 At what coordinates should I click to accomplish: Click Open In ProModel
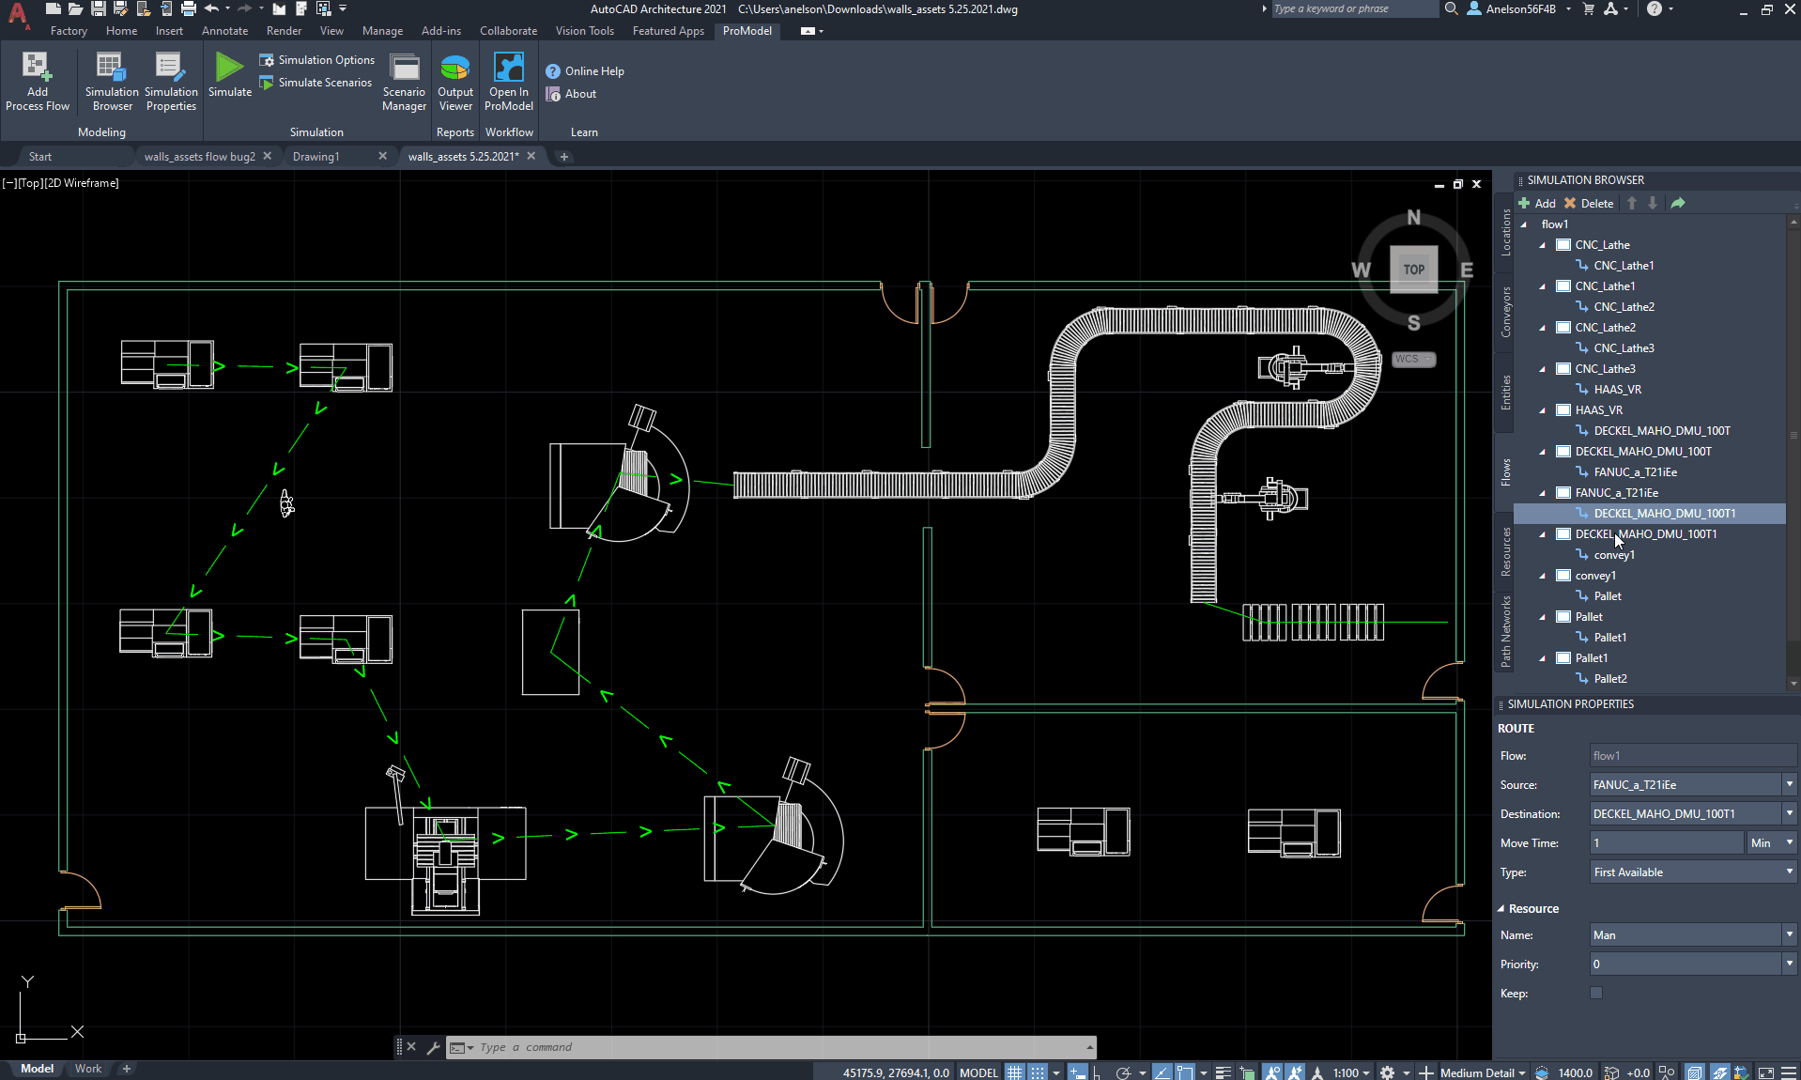(x=508, y=80)
